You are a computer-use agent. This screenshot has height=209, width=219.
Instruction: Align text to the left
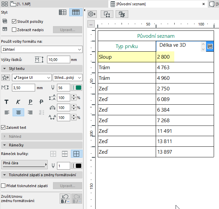(x=6, y=113)
